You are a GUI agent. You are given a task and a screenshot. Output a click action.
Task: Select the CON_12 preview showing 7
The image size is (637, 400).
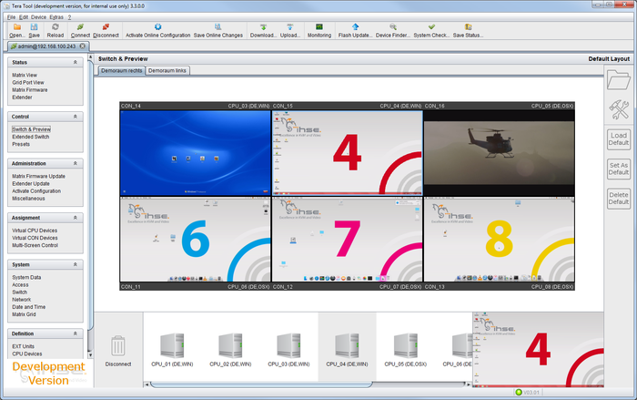click(x=348, y=240)
